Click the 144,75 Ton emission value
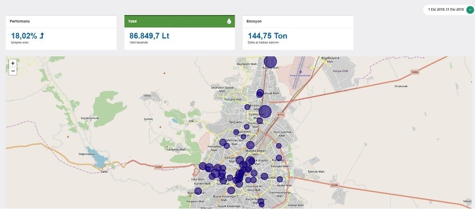This screenshot has width=475, height=209. point(267,36)
